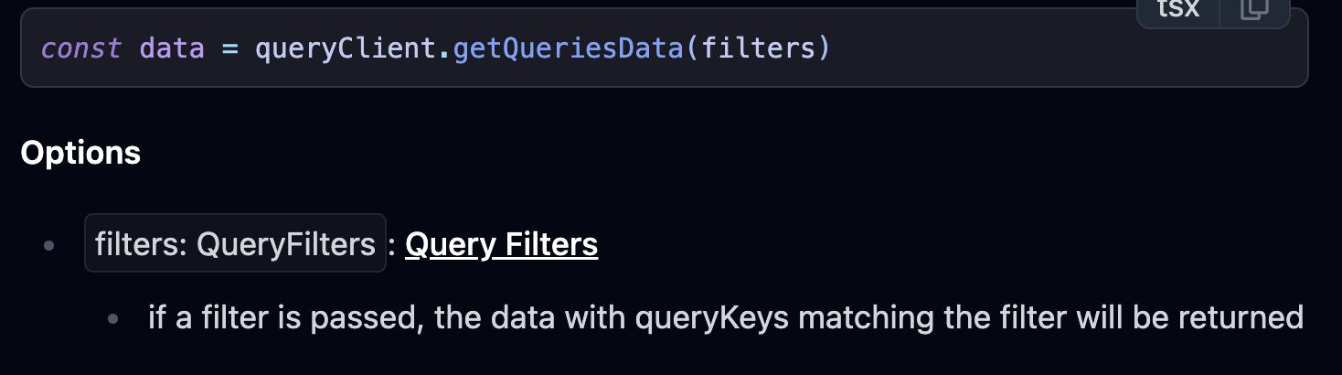1342x375 pixels.
Task: Click the nested bullet before 'if a filter'
Action: [x=113, y=319]
